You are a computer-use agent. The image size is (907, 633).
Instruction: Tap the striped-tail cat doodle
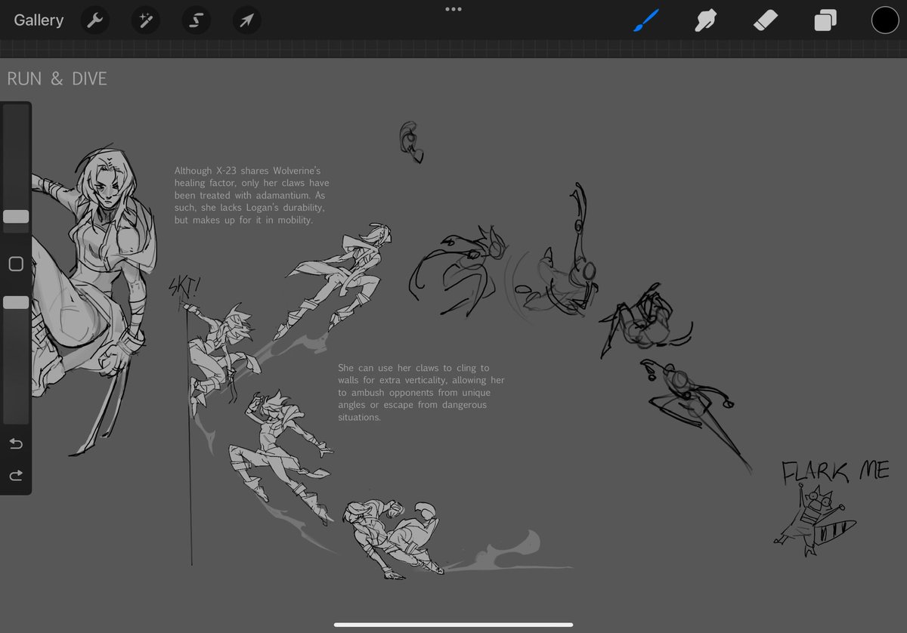coord(815,520)
